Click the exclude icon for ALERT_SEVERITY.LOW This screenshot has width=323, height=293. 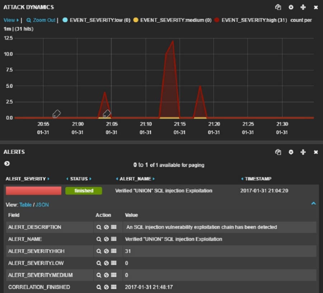(x=106, y=263)
